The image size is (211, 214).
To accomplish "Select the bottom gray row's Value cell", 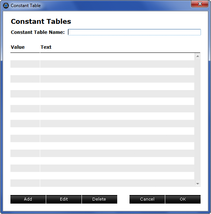I will click(x=25, y=183).
